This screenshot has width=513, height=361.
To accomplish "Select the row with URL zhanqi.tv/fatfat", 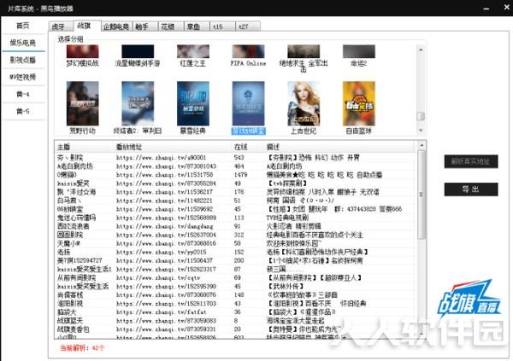I will point(236,312).
